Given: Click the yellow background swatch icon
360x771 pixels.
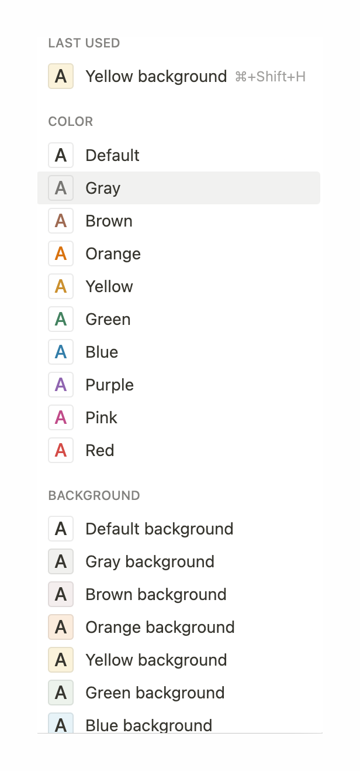Looking at the screenshot, I should pos(60,660).
